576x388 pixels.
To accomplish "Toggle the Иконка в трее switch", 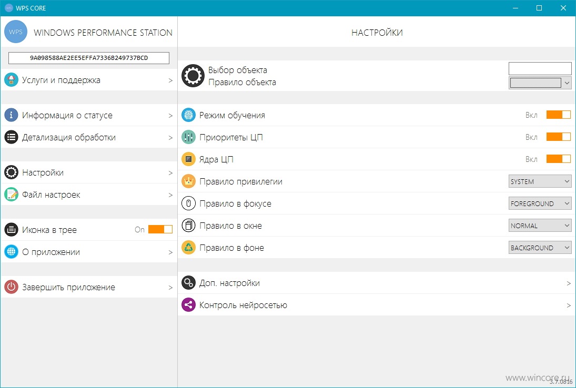I will click(x=160, y=229).
